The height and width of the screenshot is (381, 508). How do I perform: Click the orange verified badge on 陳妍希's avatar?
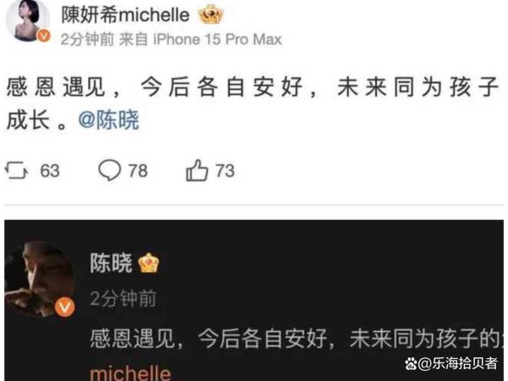(x=44, y=36)
